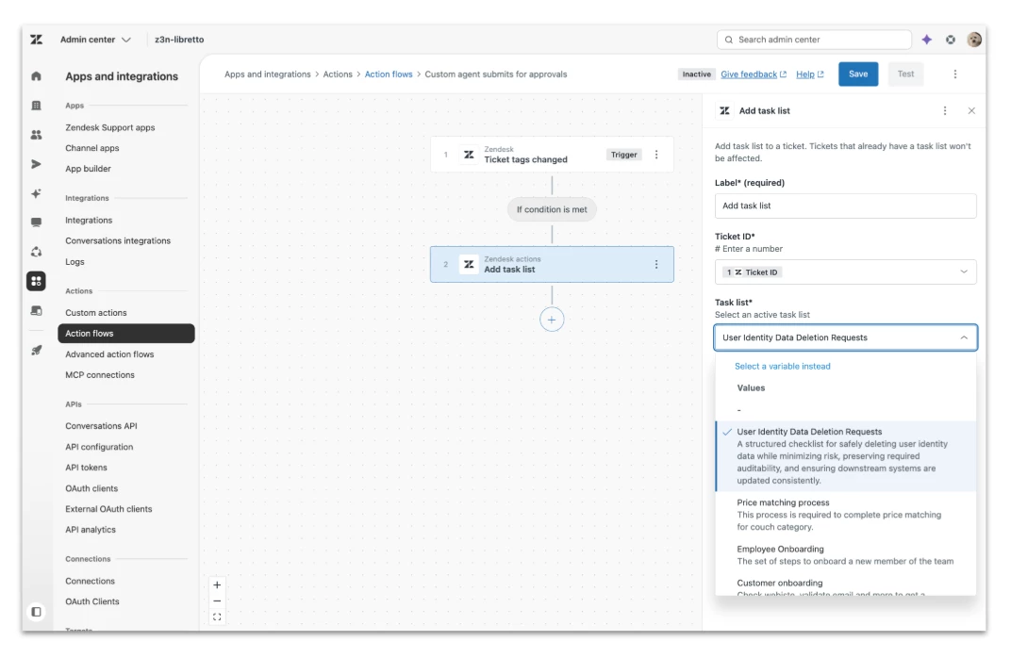Open the Workspaces monitor icon in rail
Image resolution: width=1011 pixels, height=658 pixels.
36,222
